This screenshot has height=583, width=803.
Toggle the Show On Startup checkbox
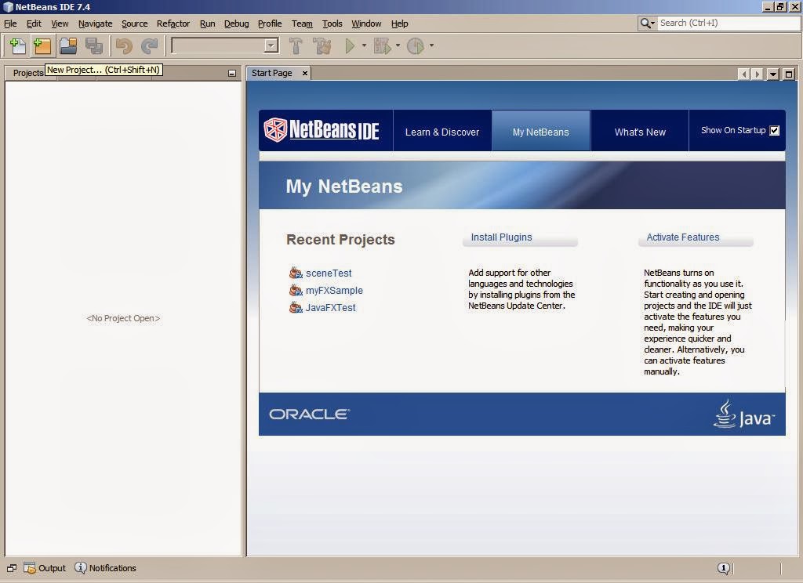[x=774, y=131]
